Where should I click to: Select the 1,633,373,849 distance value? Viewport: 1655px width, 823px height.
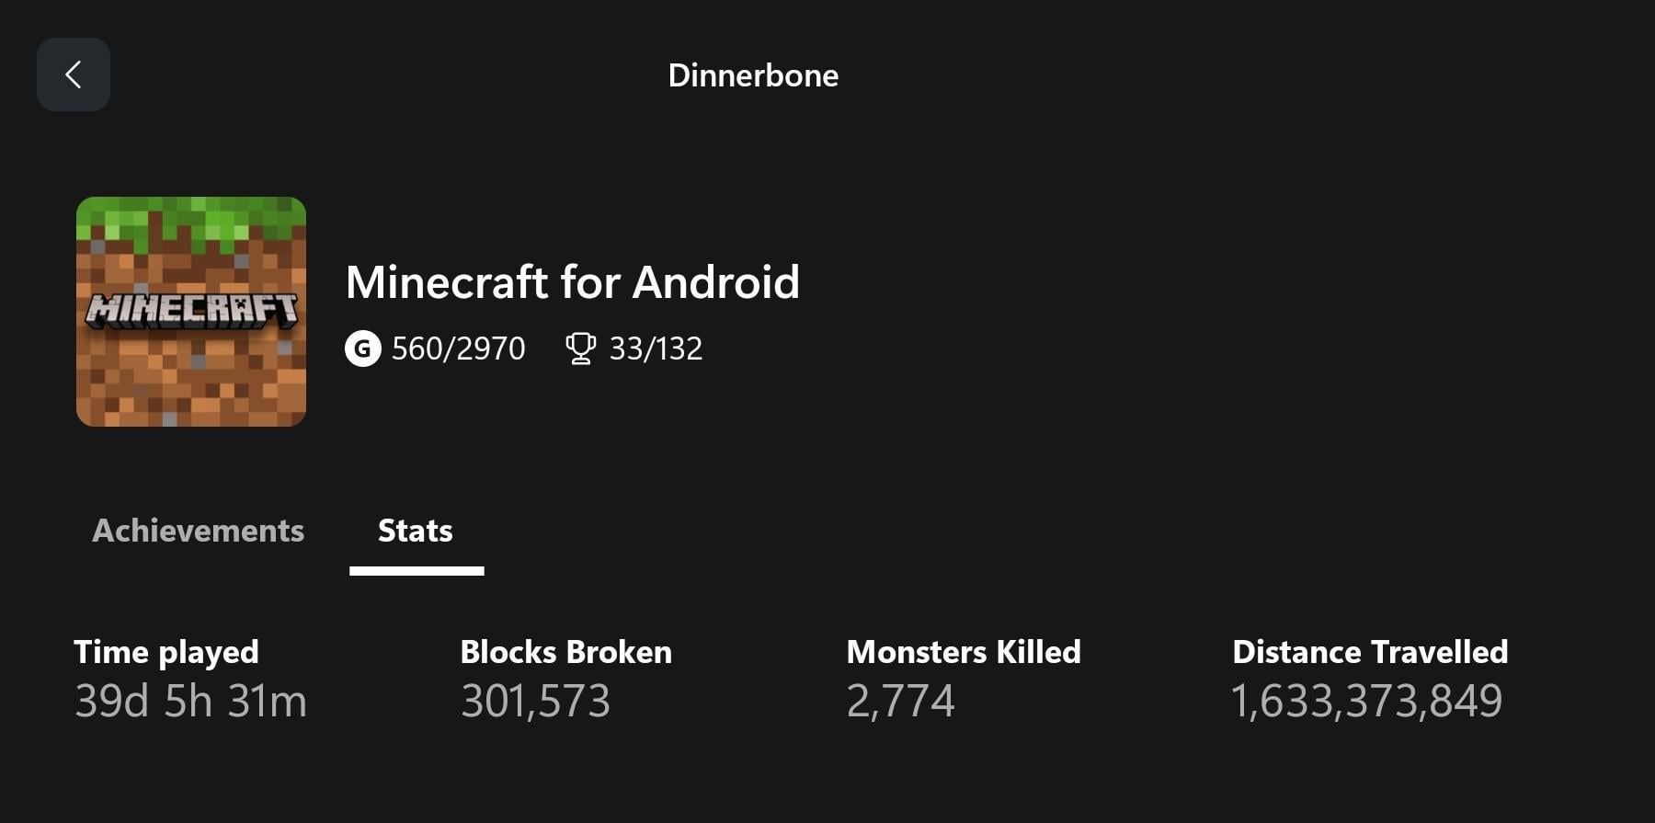pos(1366,701)
